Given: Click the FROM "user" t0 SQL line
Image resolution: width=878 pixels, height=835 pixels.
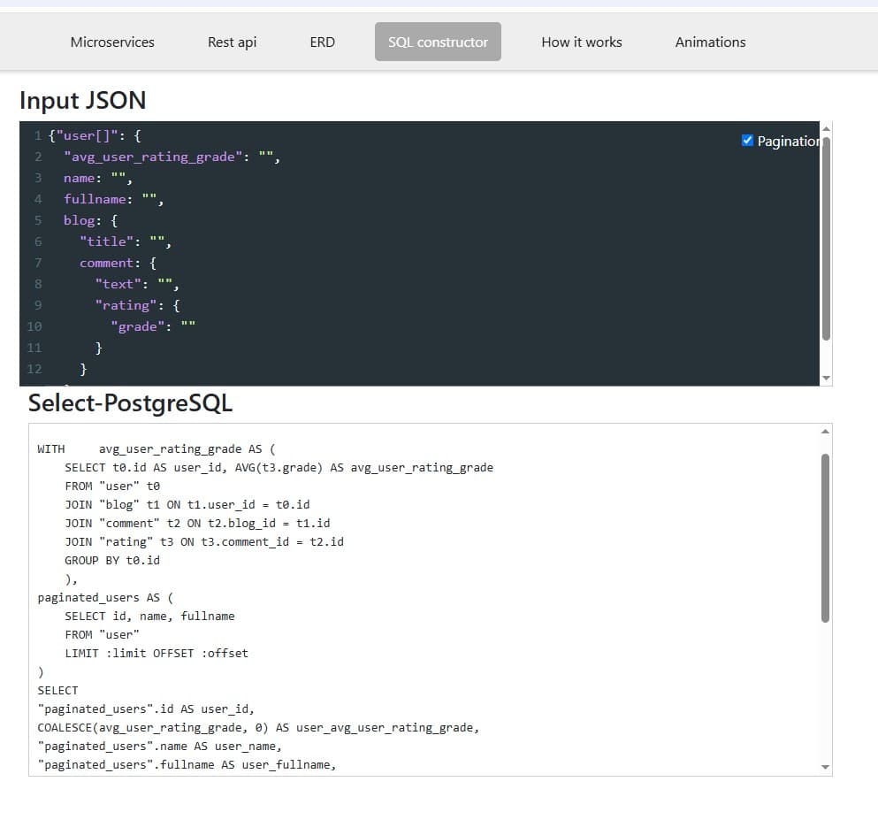Looking at the screenshot, I should click(x=112, y=486).
